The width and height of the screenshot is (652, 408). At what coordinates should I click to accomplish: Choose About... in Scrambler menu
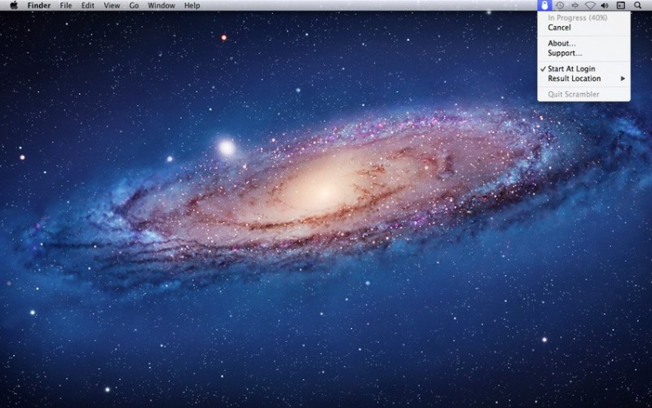[584, 43]
